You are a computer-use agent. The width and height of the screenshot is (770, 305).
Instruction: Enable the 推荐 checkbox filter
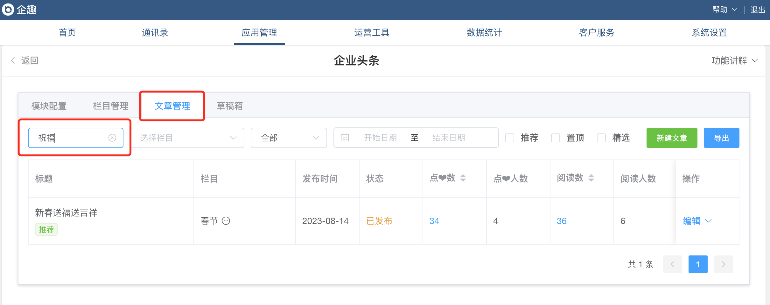click(510, 138)
